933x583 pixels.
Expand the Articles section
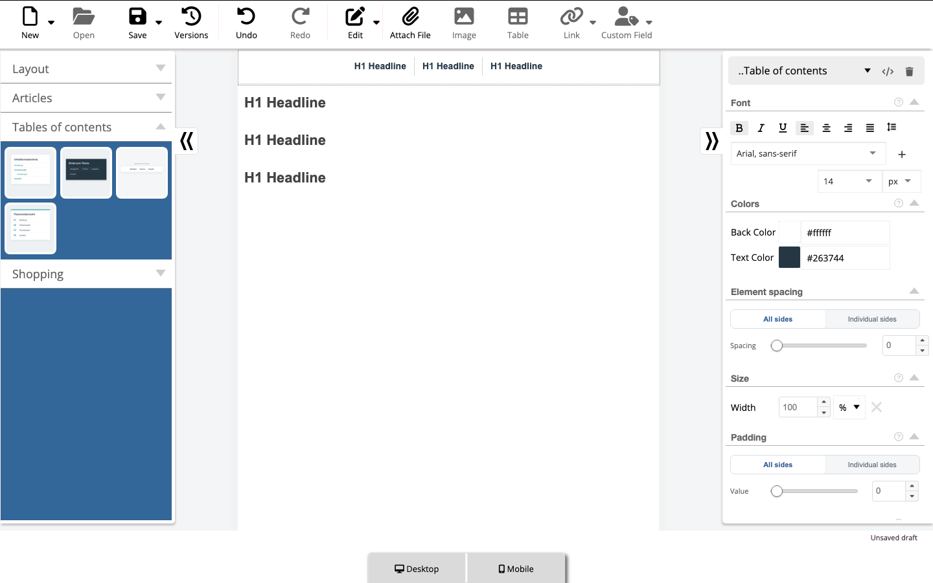coord(87,98)
